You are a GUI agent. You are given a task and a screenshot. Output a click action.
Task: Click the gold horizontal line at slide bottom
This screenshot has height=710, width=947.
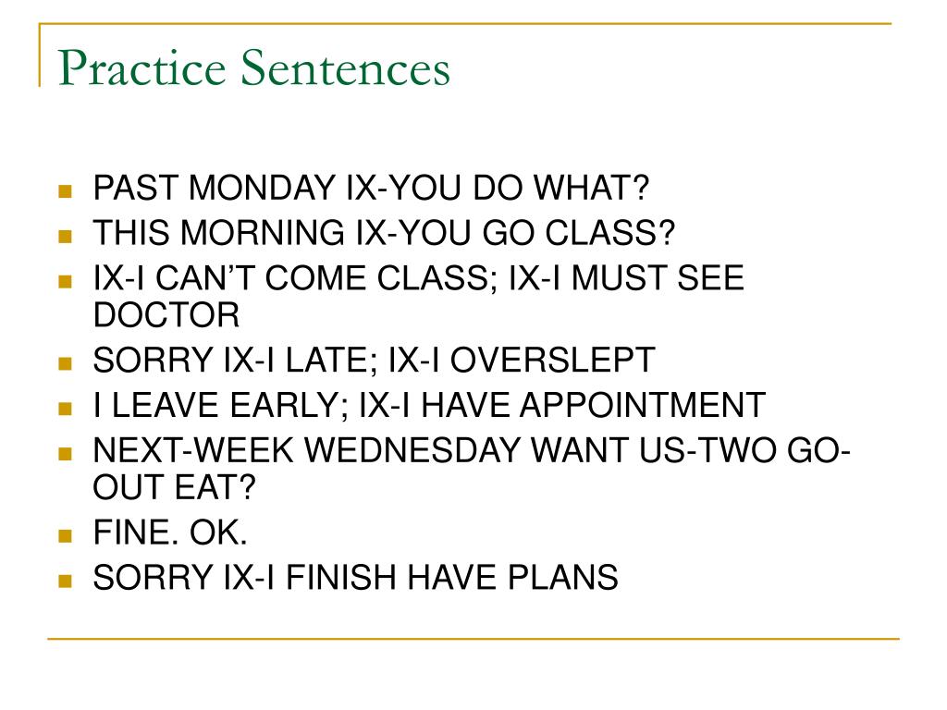pos(473,638)
